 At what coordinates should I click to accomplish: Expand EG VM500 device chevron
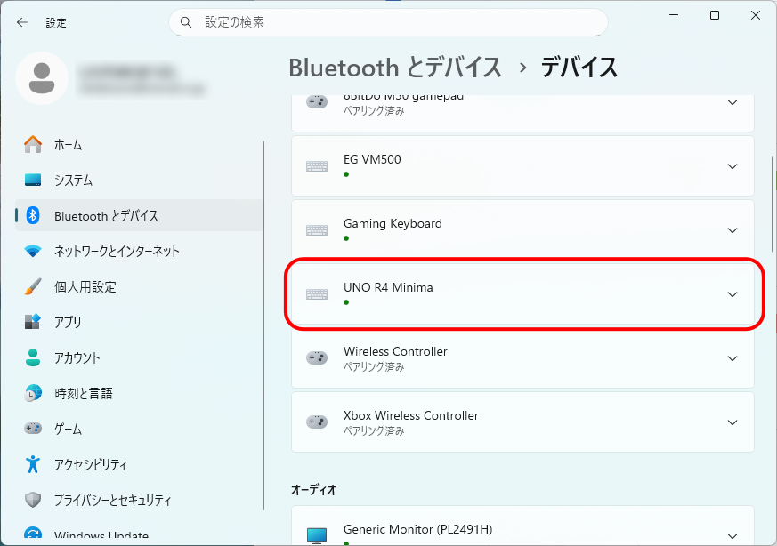coord(732,166)
